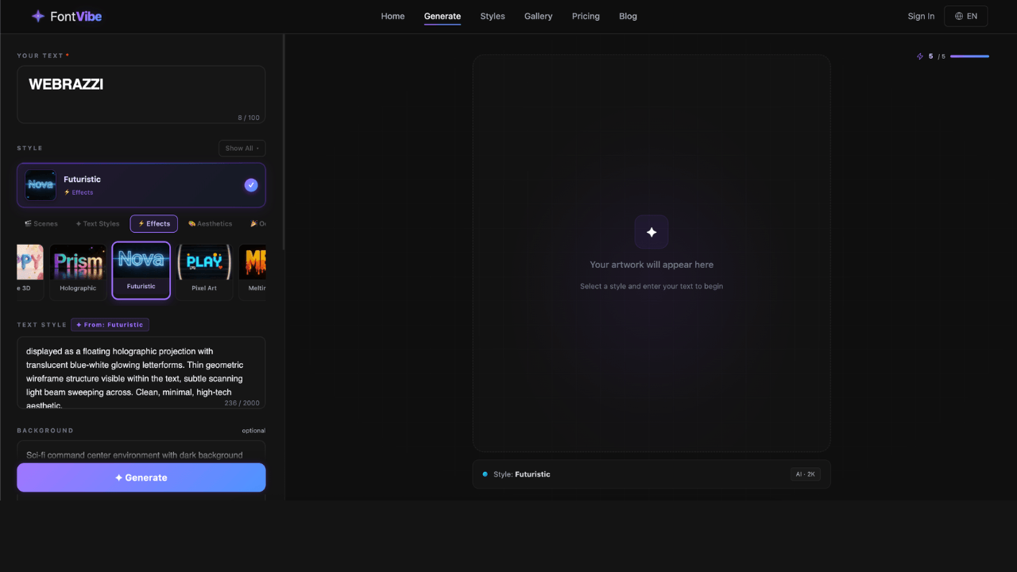Choose the Holographic Prism style card
The image size is (1017, 572).
[78, 271]
